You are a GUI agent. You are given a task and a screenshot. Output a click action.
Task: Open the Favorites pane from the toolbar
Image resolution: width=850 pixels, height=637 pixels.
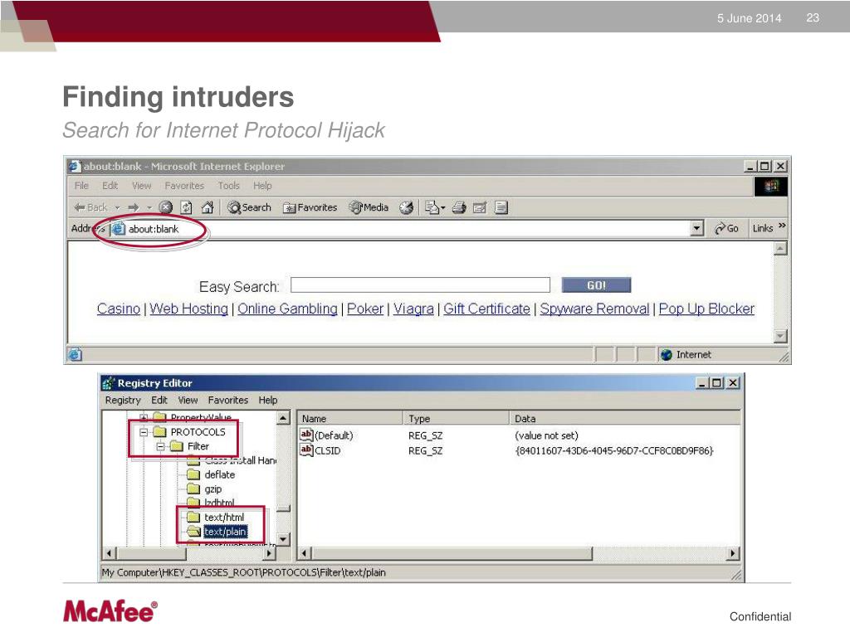click(x=310, y=207)
